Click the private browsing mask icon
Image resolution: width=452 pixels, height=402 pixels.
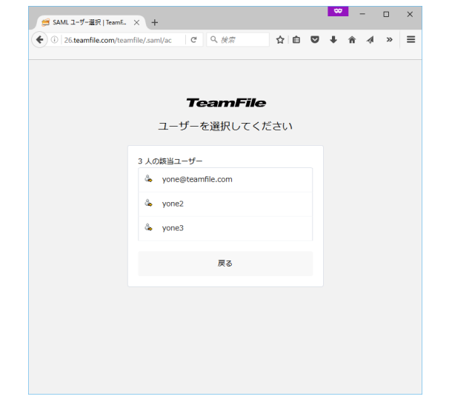(x=337, y=13)
